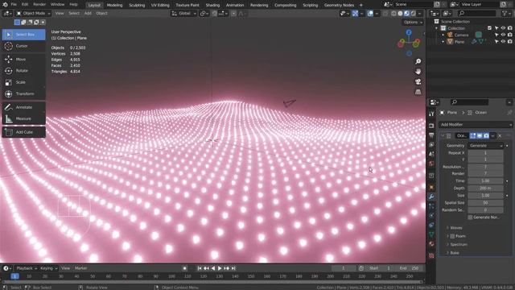Open Geometry Generate dropdown
This screenshot has width=515, height=290.
tap(485, 145)
